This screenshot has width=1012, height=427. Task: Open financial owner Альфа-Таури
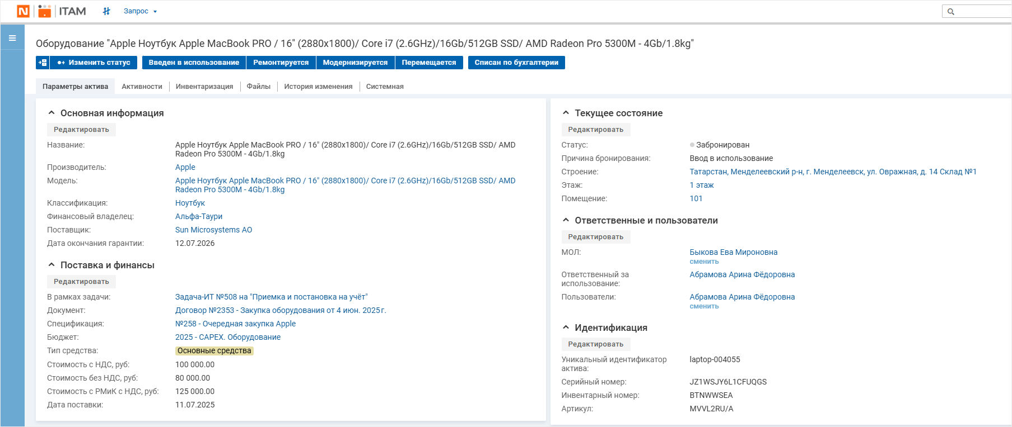point(199,216)
